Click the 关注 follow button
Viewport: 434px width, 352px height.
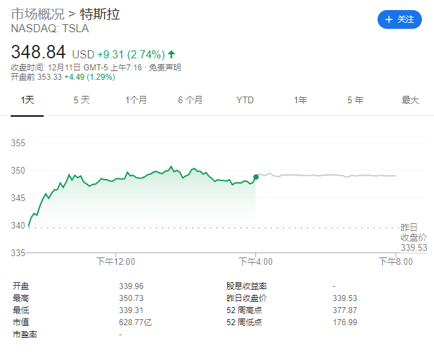(400, 19)
